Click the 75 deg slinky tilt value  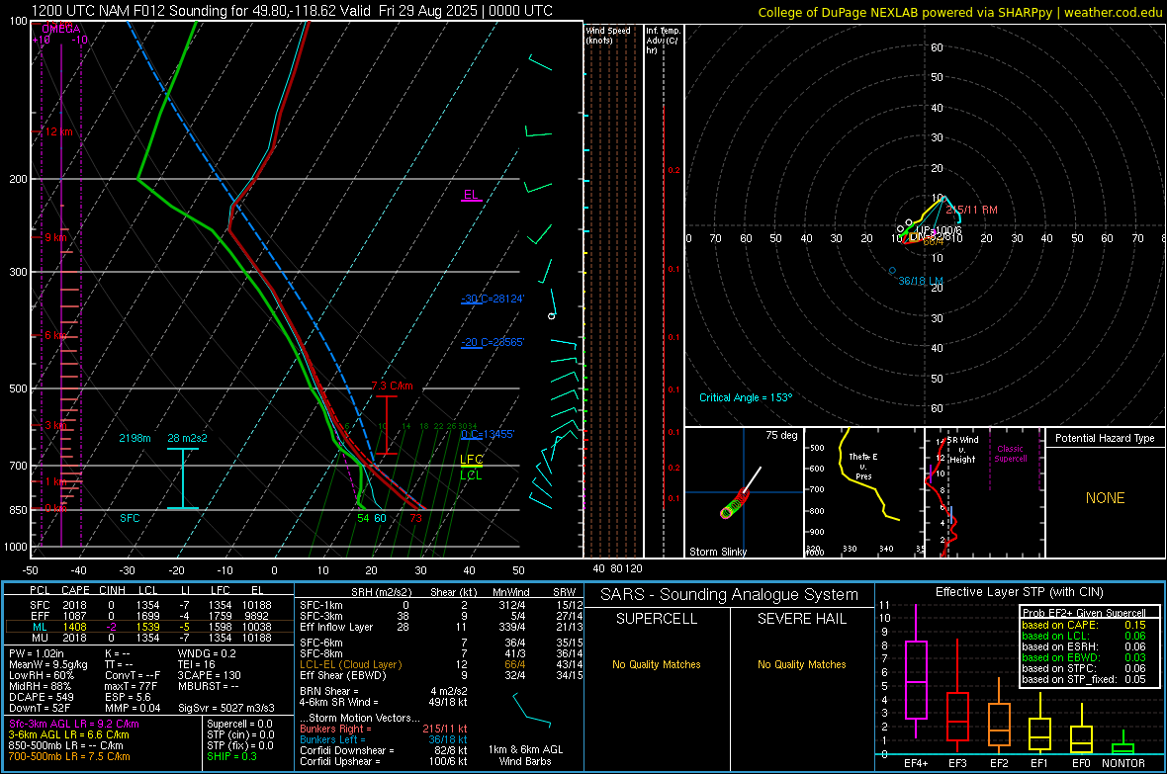[x=781, y=435]
